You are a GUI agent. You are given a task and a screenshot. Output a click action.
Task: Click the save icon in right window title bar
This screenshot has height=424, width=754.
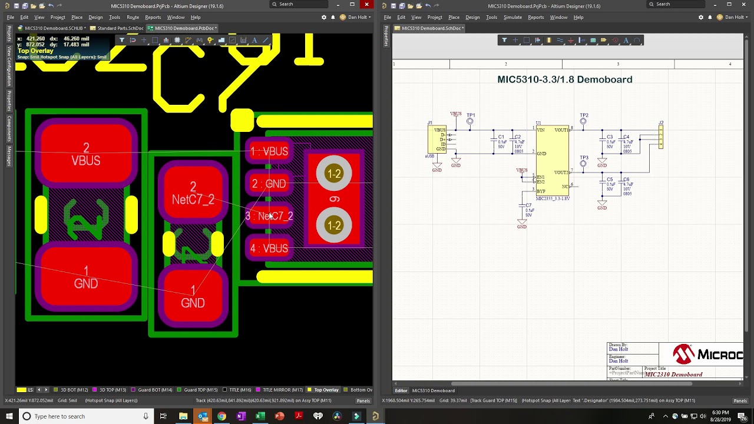click(394, 6)
